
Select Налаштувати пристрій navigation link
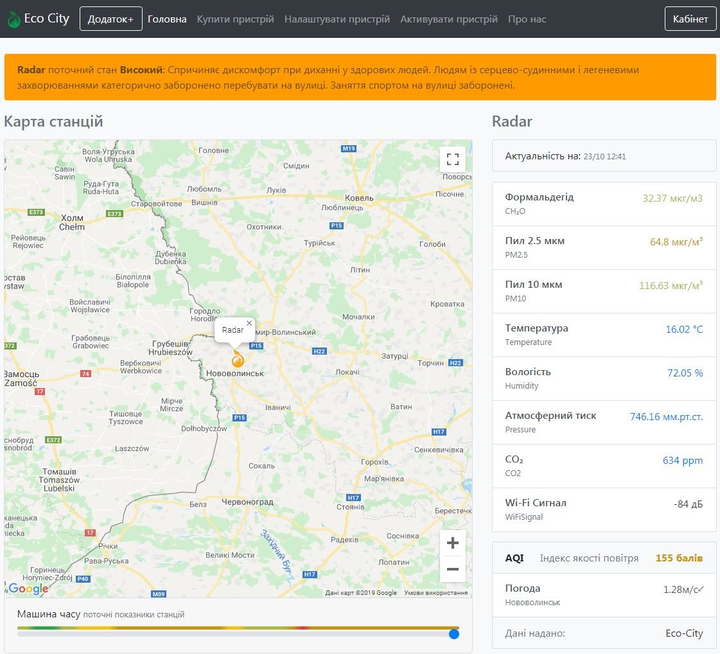click(x=337, y=19)
